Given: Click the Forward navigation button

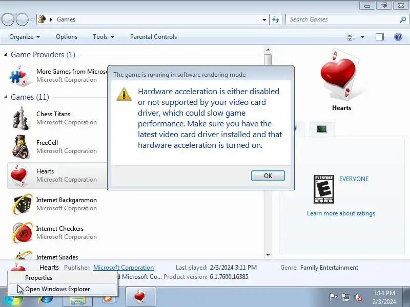Looking at the screenshot, I should [x=22, y=19].
